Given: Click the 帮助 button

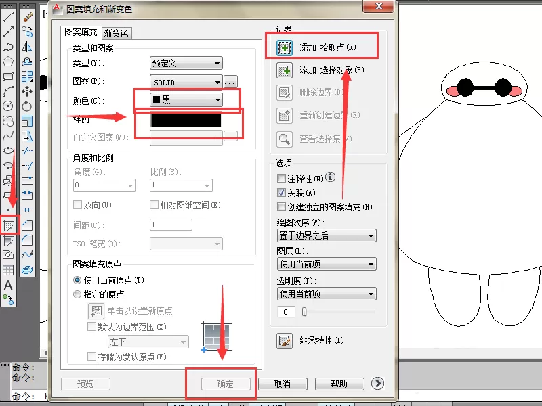Looking at the screenshot, I should point(339,384).
